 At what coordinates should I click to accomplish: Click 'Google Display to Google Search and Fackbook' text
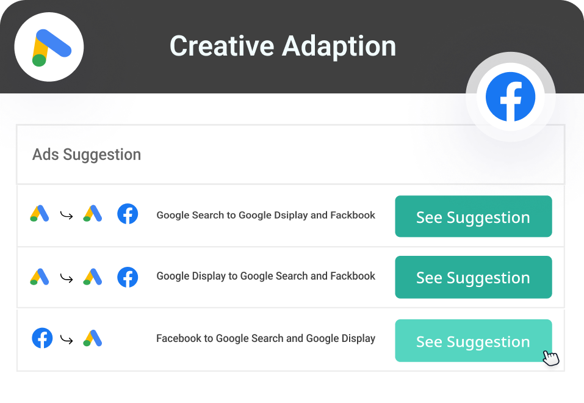[x=265, y=276]
